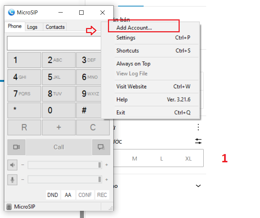This screenshot has width=260, height=218.
Task: Click MicroSIP status bar text
Action: pos(25,207)
